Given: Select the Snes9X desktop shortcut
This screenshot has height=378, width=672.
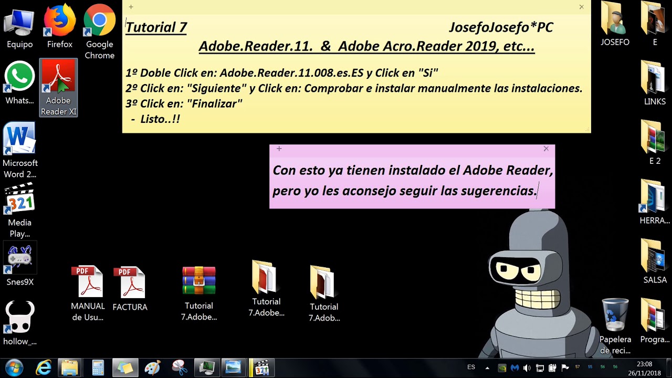Looking at the screenshot, I should click(20, 265).
